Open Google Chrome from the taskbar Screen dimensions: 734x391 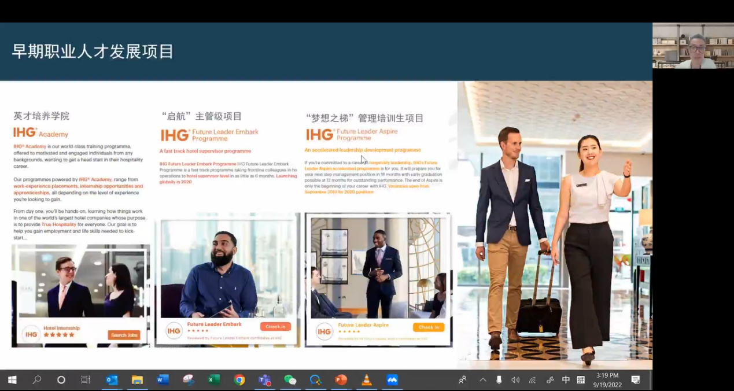239,380
